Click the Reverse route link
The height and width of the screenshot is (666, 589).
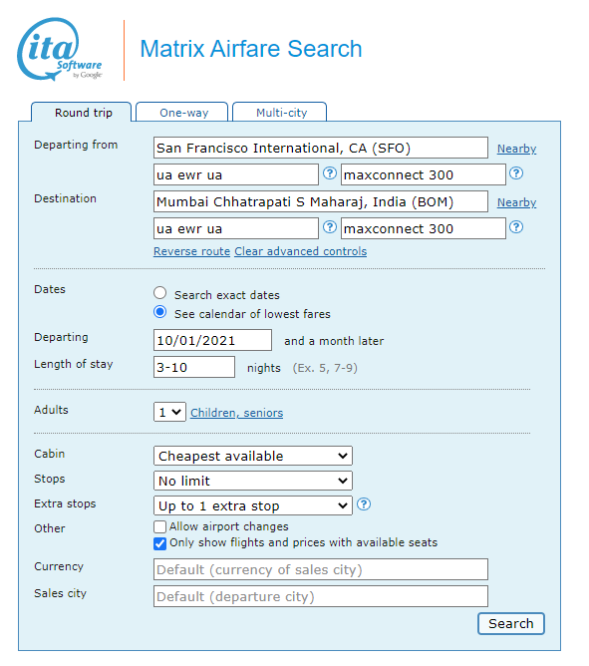pyautogui.click(x=192, y=251)
